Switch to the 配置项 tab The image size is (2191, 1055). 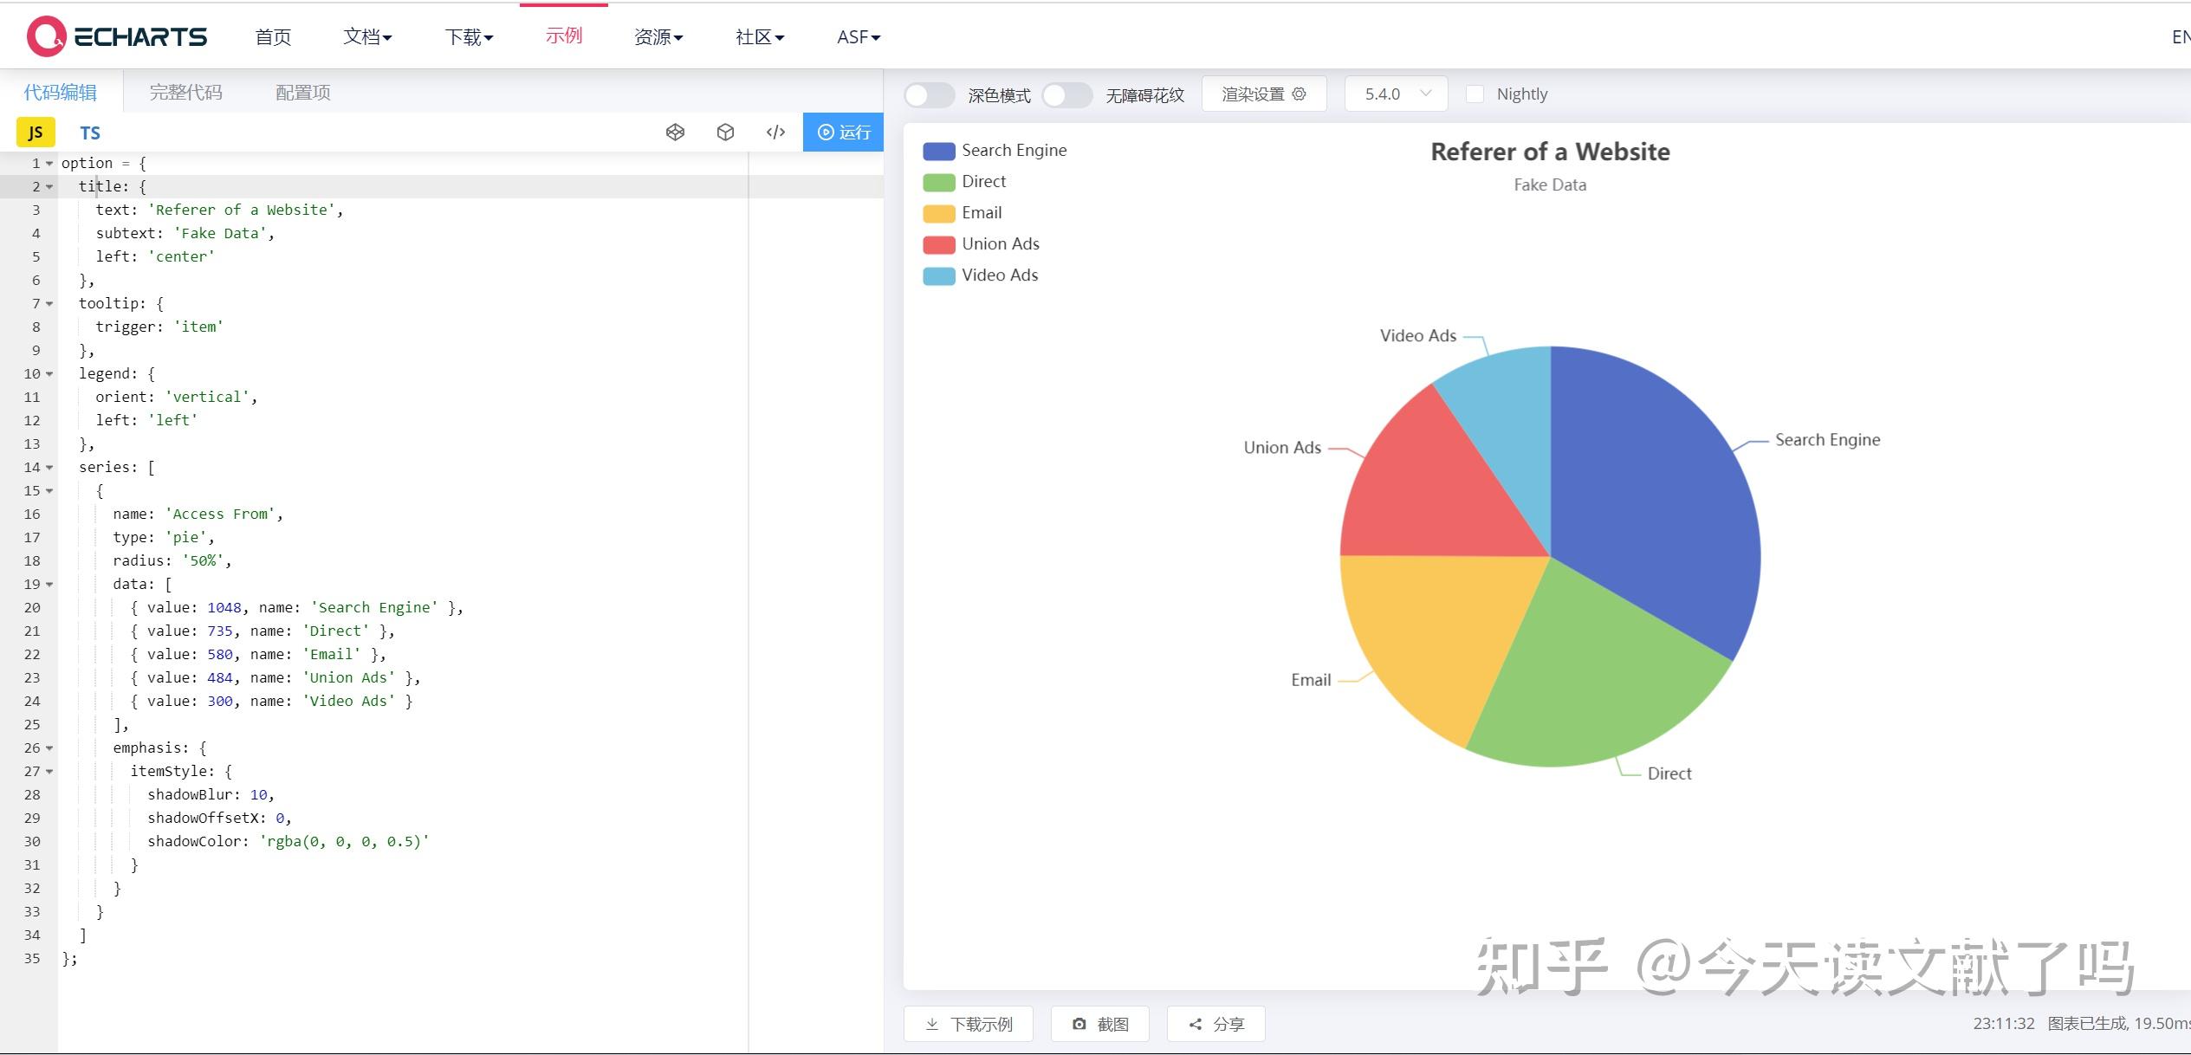(x=301, y=92)
